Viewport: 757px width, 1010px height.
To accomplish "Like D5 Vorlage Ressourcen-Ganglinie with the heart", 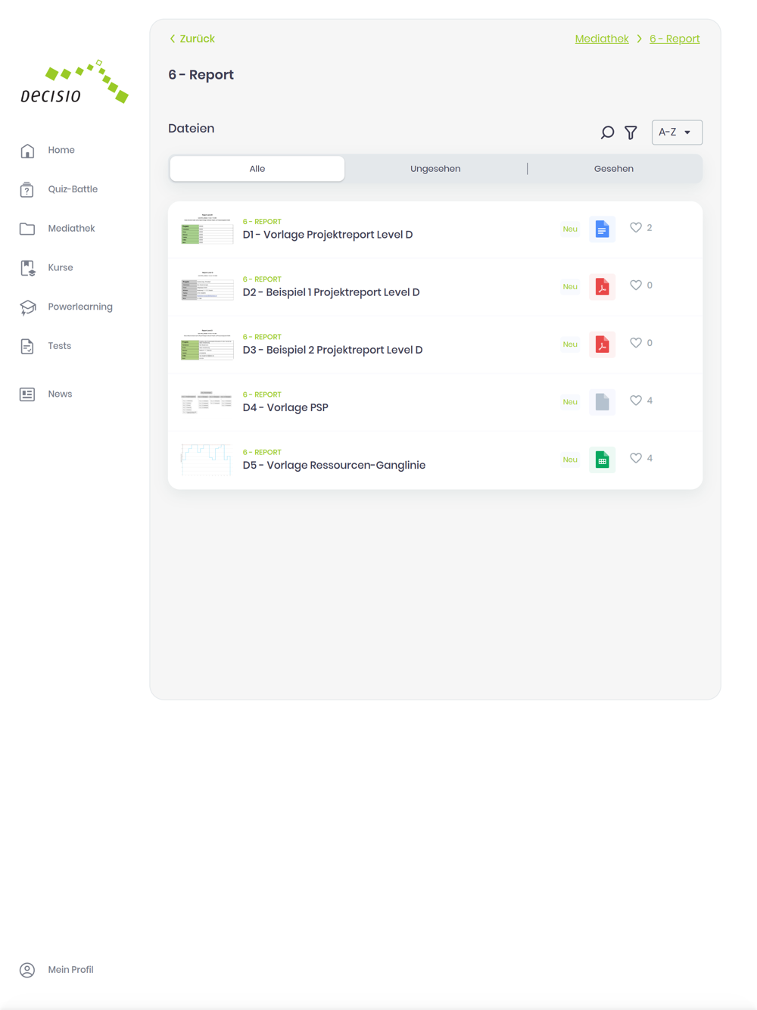I will click(636, 458).
